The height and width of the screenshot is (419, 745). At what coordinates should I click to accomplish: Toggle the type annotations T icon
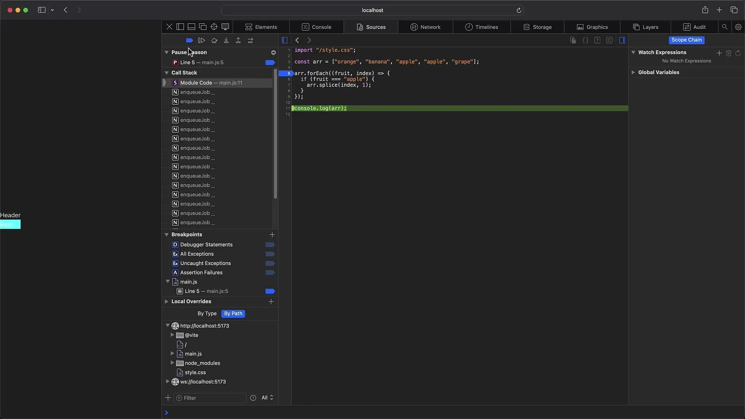click(597, 40)
